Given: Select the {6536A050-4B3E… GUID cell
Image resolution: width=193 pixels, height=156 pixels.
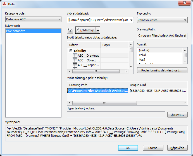Looking at the screenshot, I should click(x=158, y=91).
